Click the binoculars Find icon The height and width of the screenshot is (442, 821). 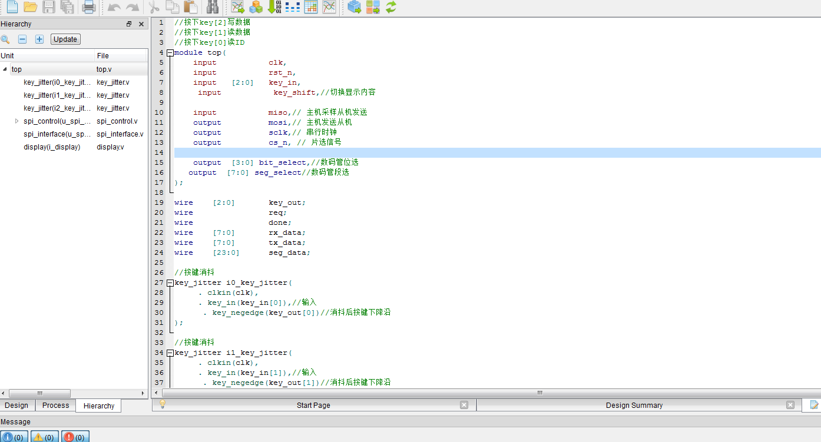(213, 7)
